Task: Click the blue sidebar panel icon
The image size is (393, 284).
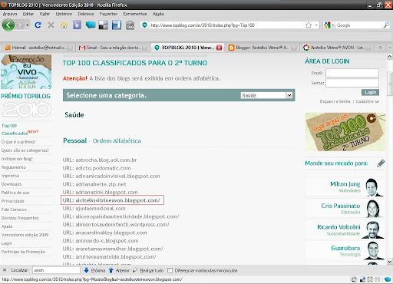Action: pos(117,25)
